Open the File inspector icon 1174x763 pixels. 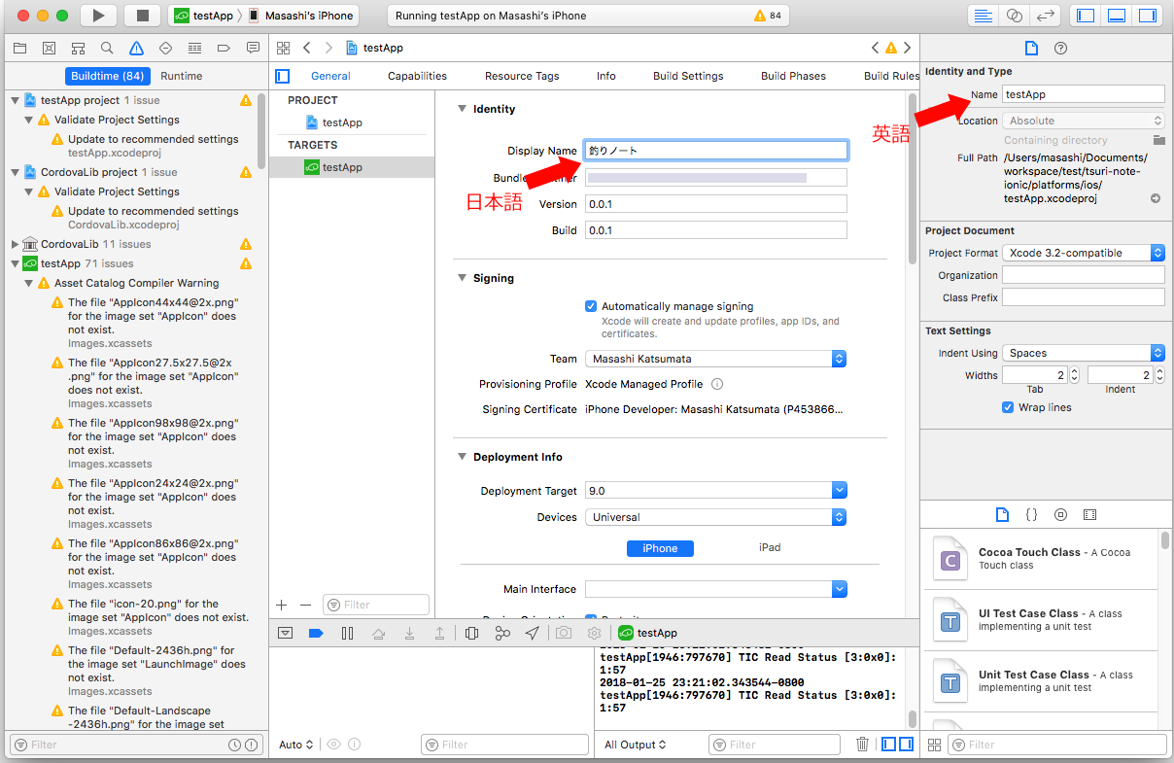click(1032, 48)
